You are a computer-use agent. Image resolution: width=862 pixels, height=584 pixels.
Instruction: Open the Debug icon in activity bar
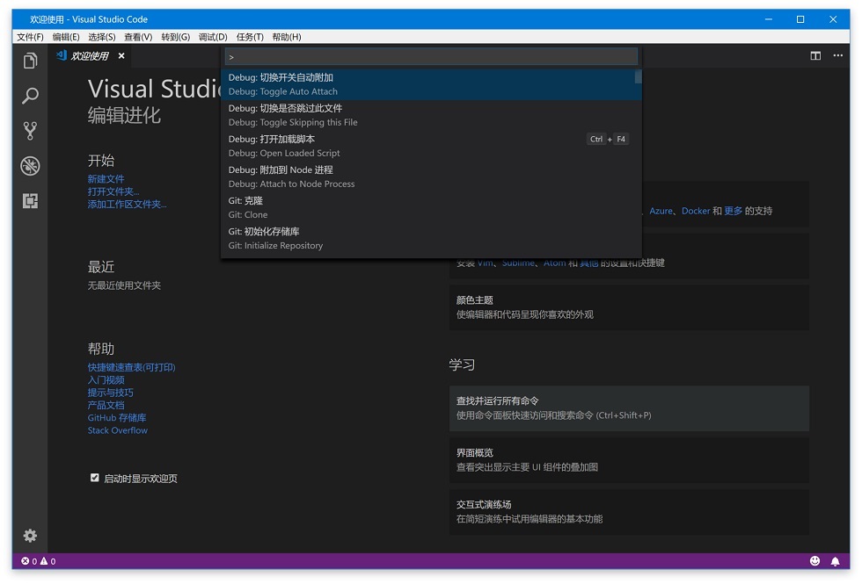tap(30, 166)
